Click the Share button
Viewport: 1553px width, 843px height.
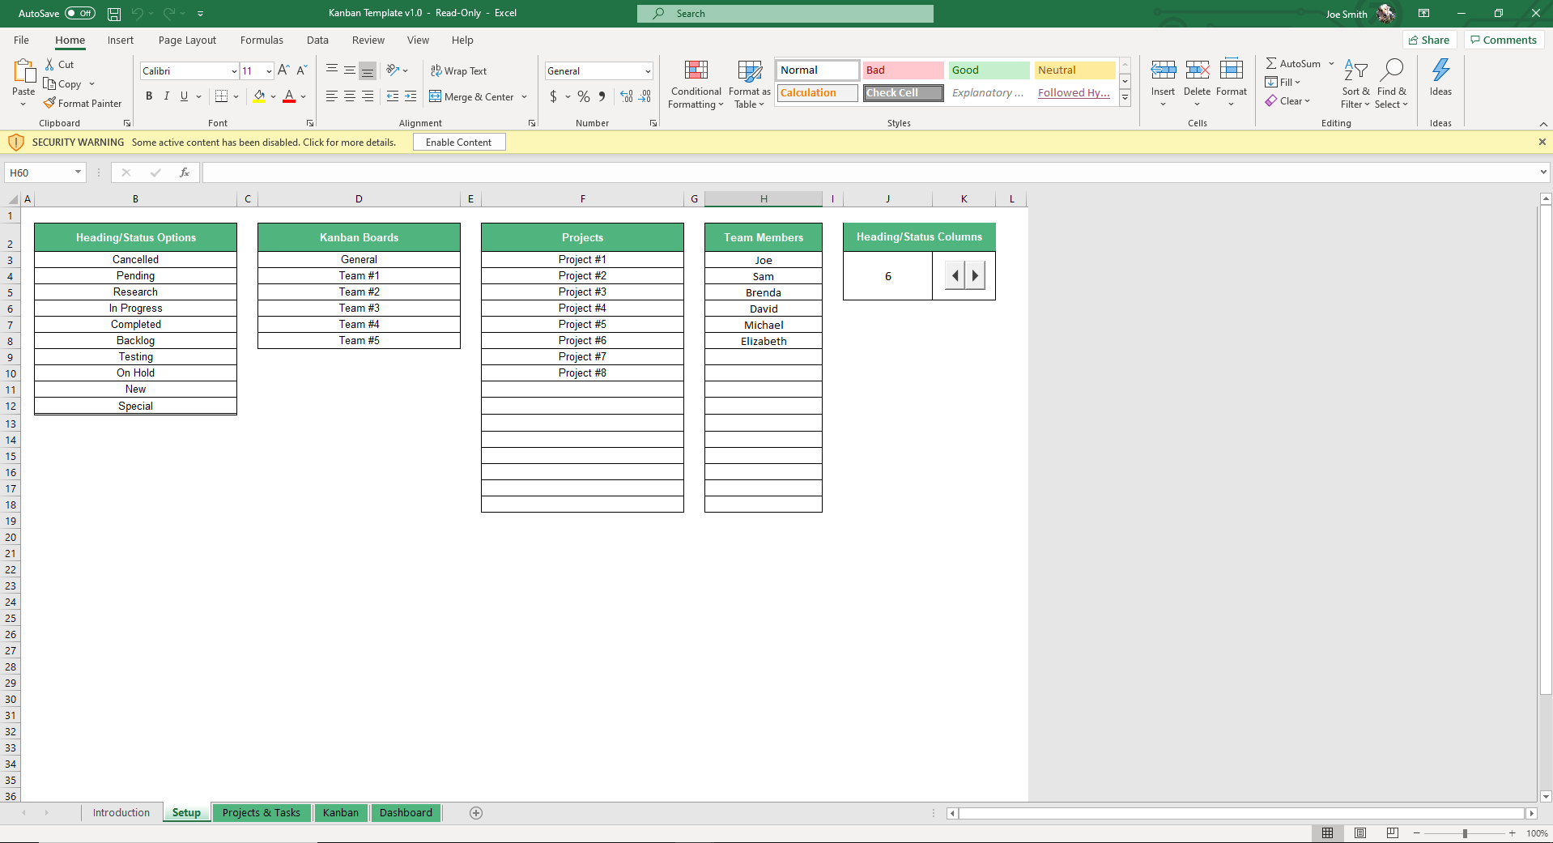[x=1429, y=40]
